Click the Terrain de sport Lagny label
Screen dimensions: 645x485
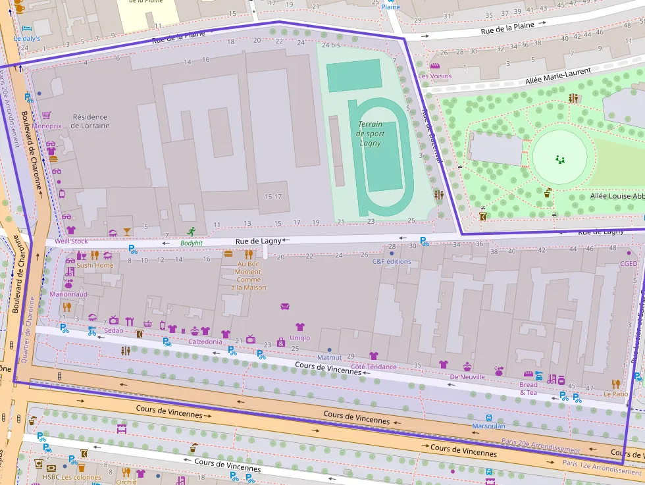(x=371, y=134)
